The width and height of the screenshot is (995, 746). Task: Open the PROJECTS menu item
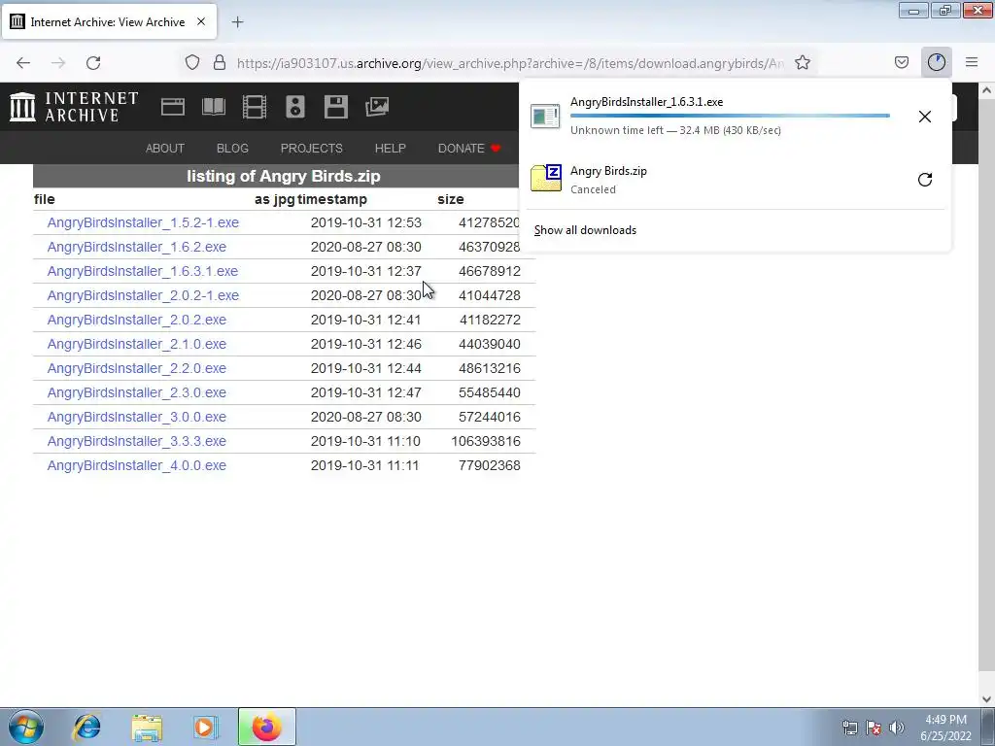pos(312,149)
